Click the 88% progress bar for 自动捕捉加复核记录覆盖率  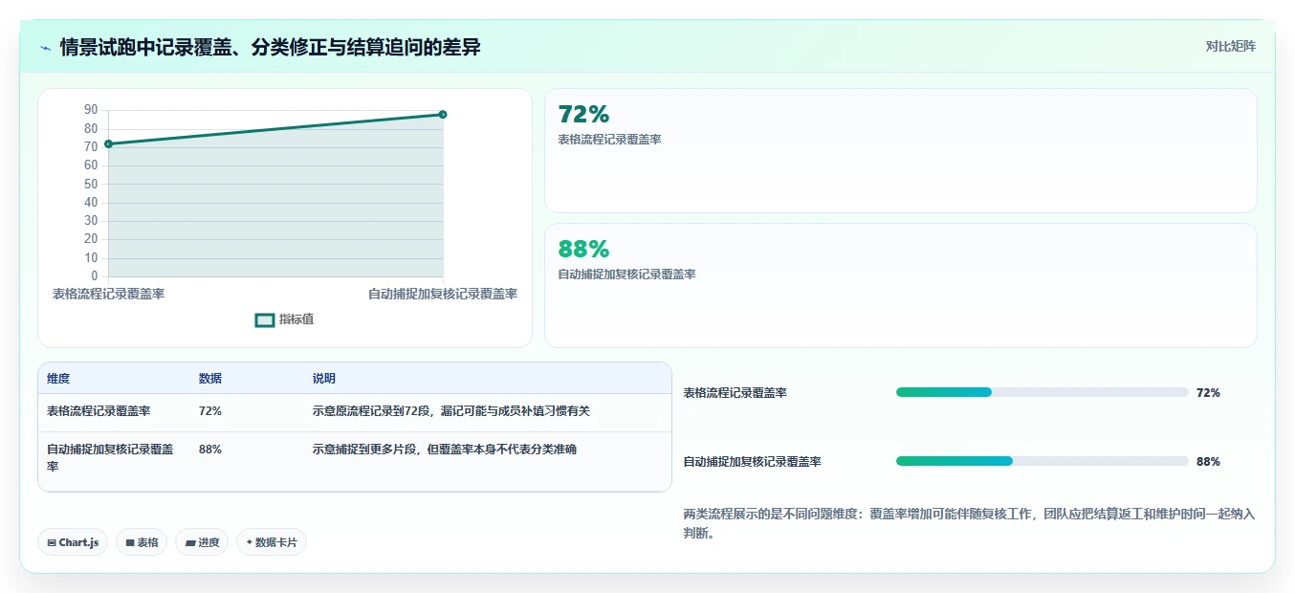tap(1043, 461)
